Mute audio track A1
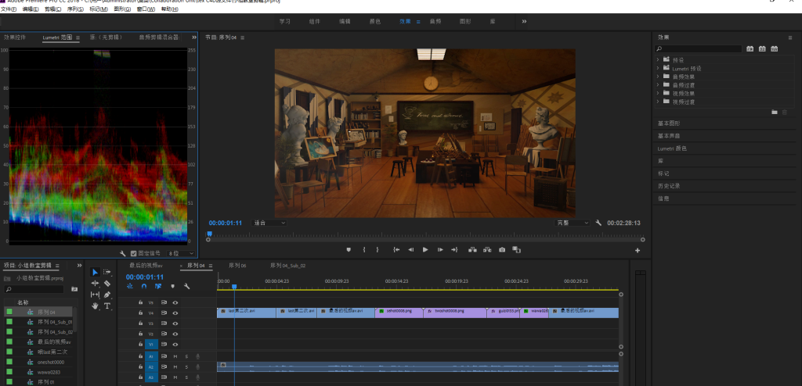Viewport: 802px width, 386px height. pos(175,356)
